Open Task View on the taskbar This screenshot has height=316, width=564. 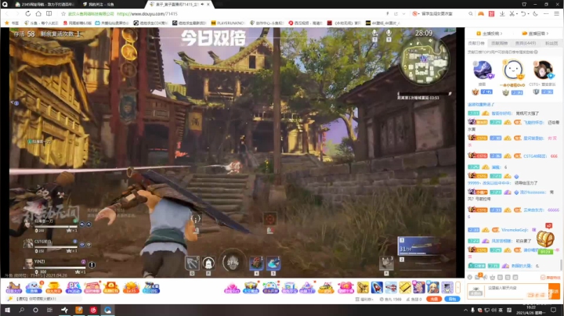click(49, 310)
